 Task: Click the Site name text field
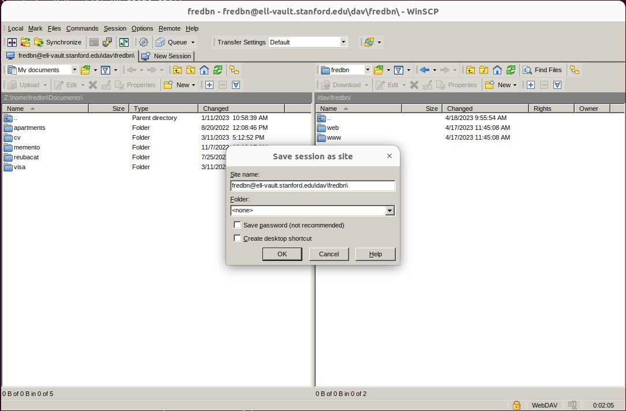point(312,186)
